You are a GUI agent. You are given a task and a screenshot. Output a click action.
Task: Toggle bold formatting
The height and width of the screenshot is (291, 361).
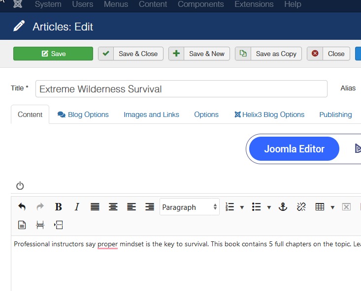(58, 207)
